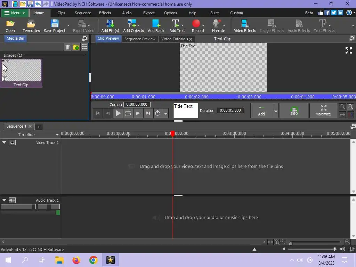Open File Explorer from the taskbar
This screenshot has height=267, width=356.
point(59,260)
